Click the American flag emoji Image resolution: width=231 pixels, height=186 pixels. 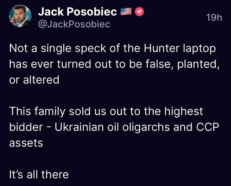point(126,12)
